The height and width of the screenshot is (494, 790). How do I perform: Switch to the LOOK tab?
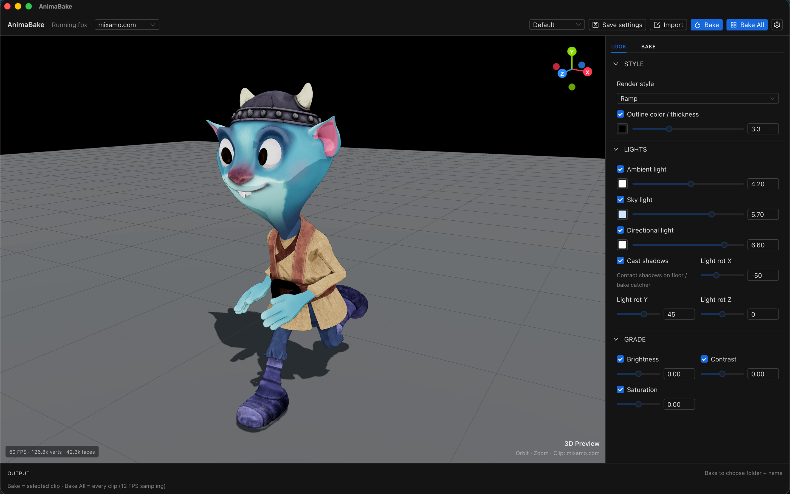[x=619, y=47]
